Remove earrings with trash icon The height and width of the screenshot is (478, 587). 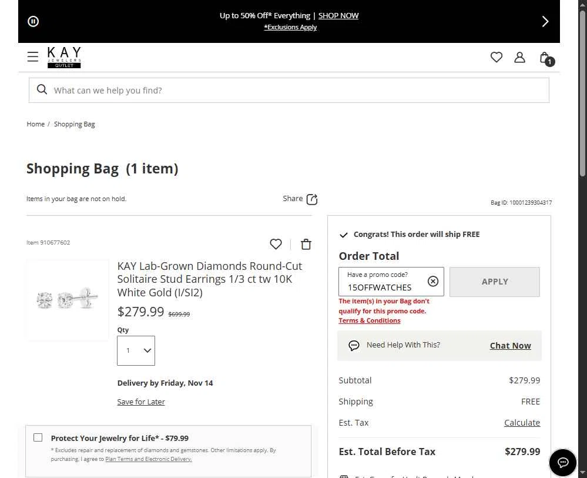coord(306,244)
